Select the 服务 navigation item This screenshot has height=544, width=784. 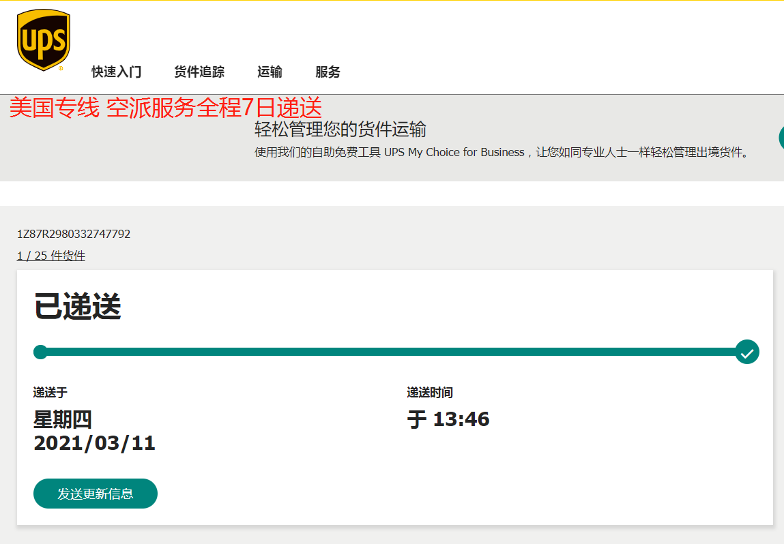(x=328, y=72)
